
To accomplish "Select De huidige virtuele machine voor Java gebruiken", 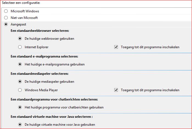I will (x=20, y=125).
